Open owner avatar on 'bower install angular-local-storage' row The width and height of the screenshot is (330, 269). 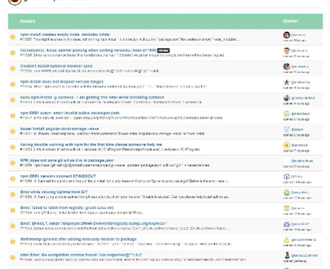(287, 129)
